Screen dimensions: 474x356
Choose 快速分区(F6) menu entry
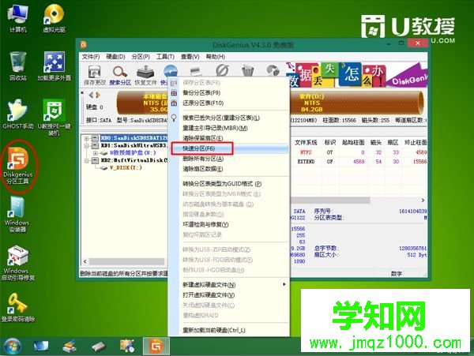pos(230,148)
